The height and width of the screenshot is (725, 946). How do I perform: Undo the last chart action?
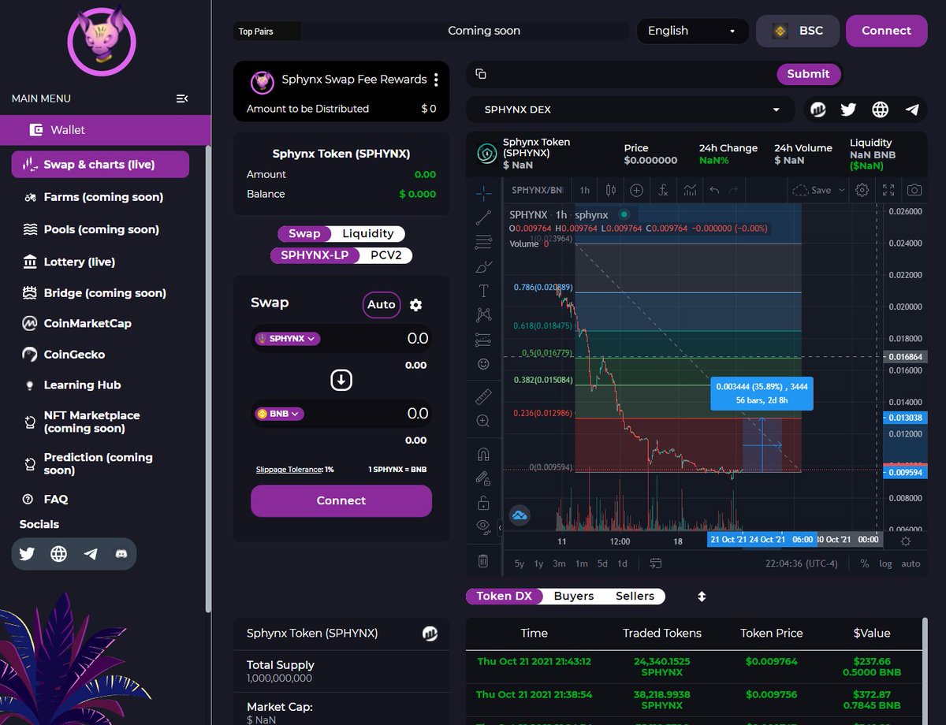point(714,190)
